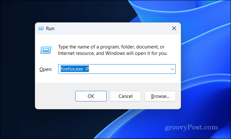Expand the Open command history dropdown

point(172,69)
